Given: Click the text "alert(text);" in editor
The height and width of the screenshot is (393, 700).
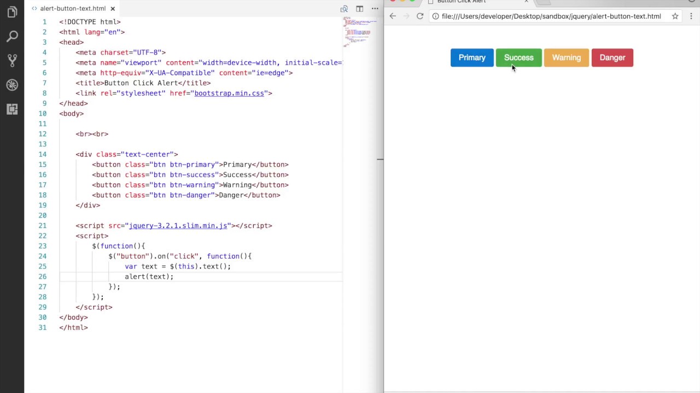Looking at the screenshot, I should point(149,277).
